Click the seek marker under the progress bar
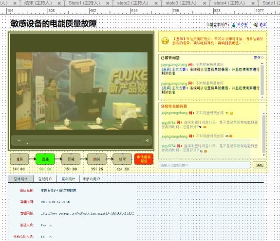 tap(27, 143)
